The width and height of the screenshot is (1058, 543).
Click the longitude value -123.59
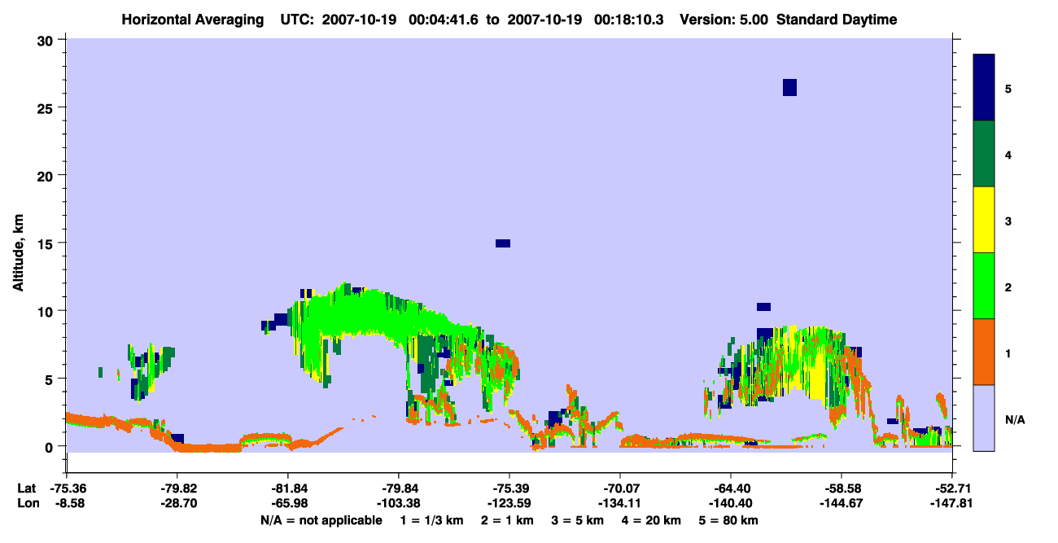(x=509, y=503)
